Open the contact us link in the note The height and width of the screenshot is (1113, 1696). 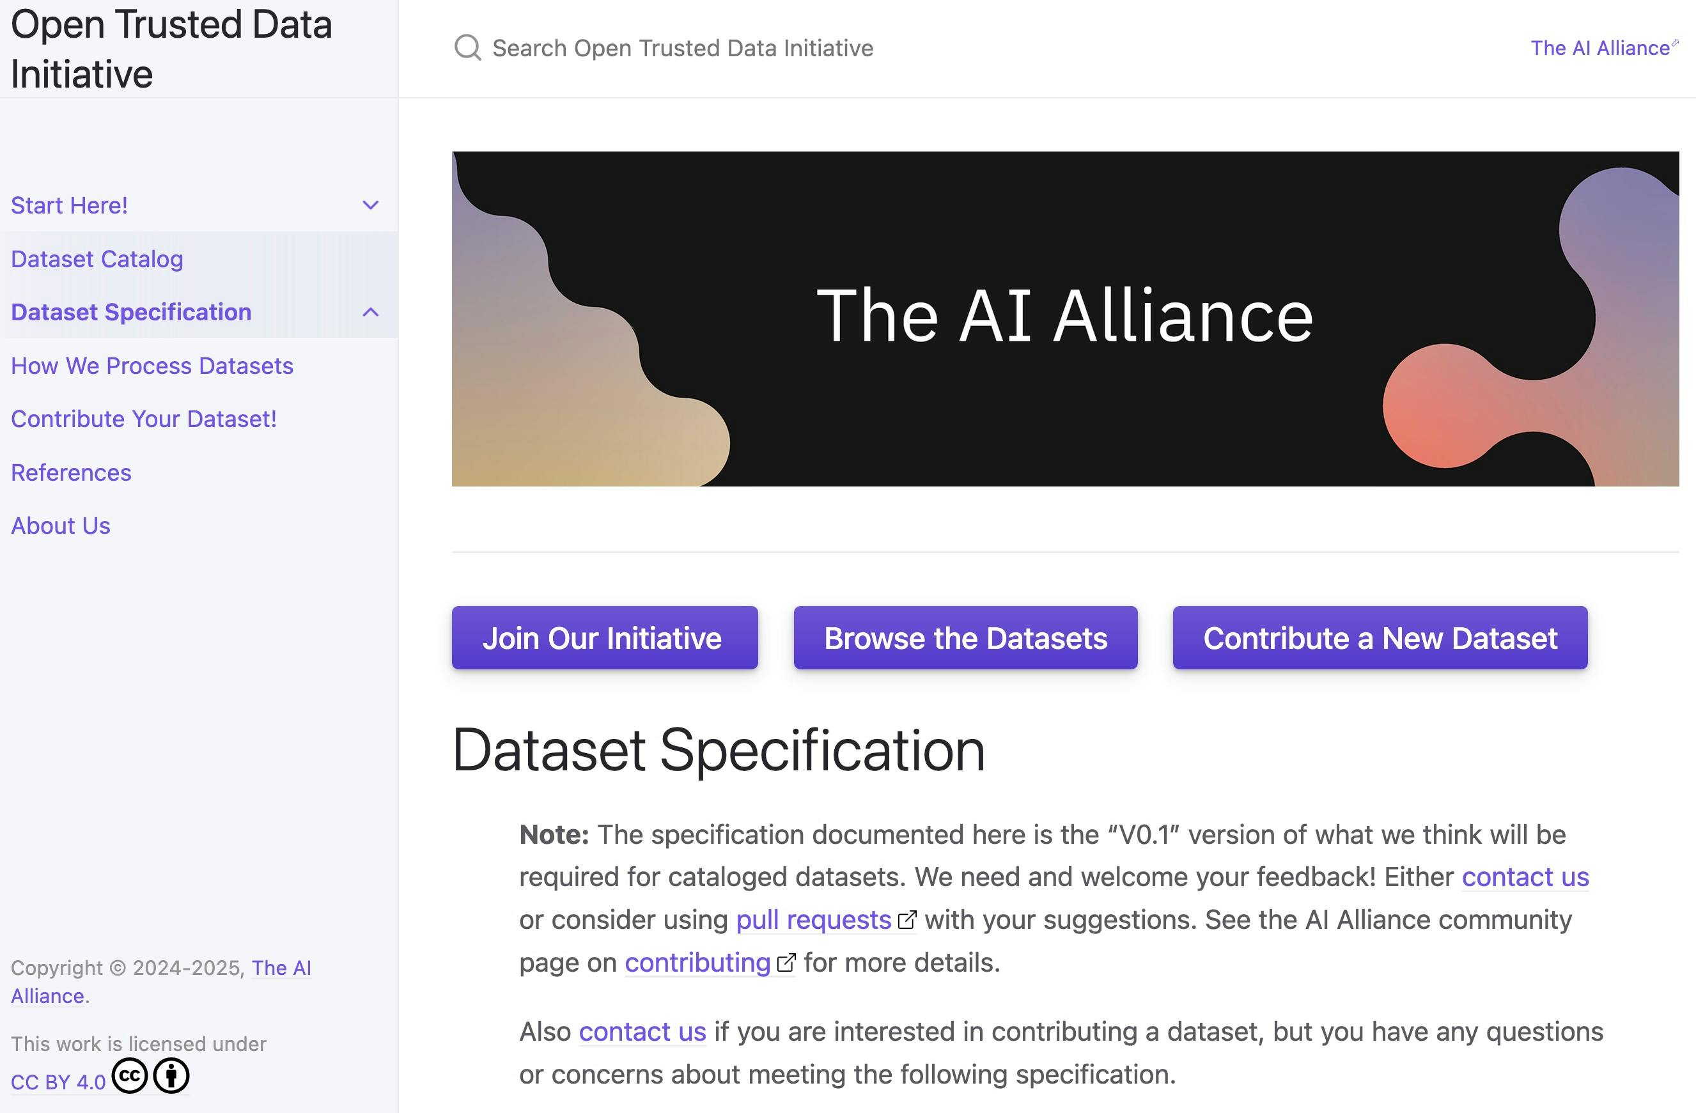pos(1525,876)
